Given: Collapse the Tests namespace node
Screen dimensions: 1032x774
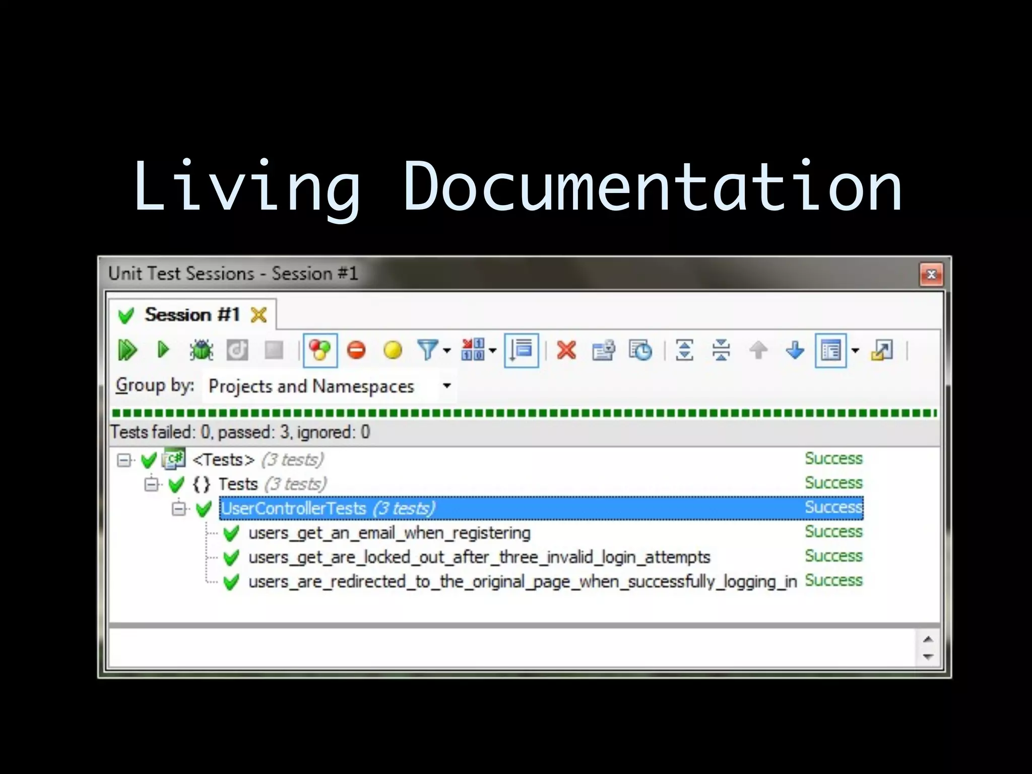Looking at the screenshot, I should tap(151, 484).
